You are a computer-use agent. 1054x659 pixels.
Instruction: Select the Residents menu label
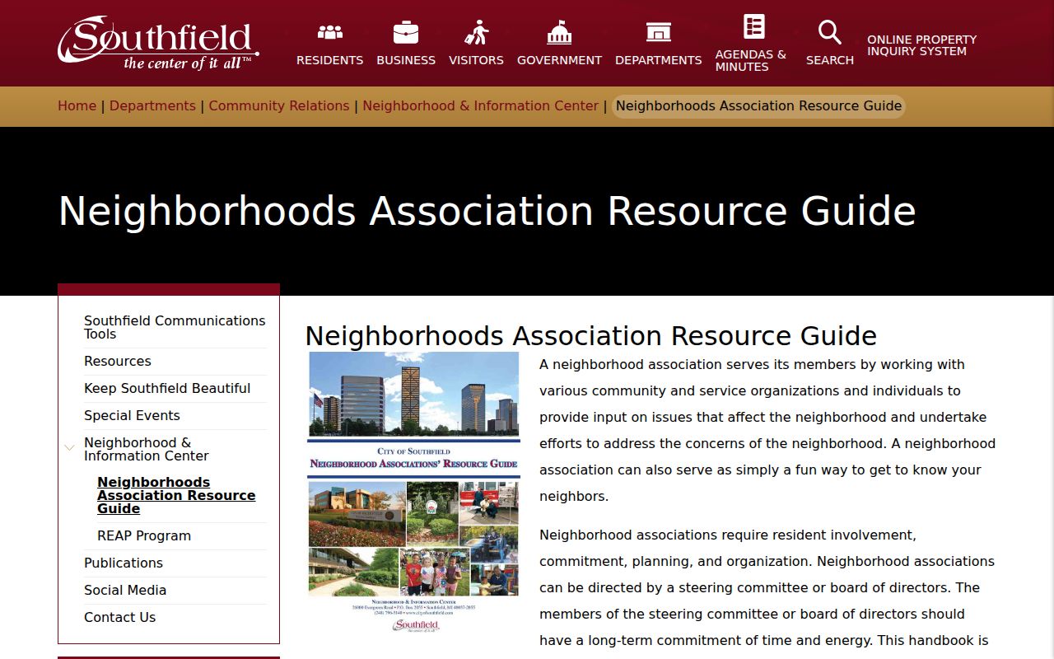(x=329, y=60)
